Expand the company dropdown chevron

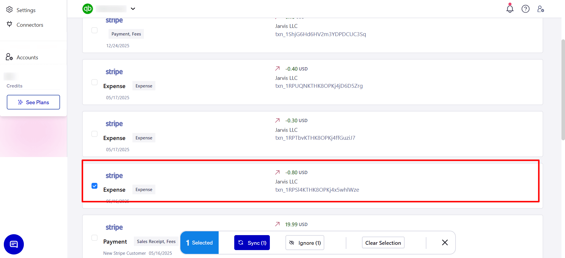pos(133,9)
